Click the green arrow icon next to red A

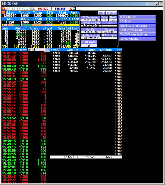point(74,9)
